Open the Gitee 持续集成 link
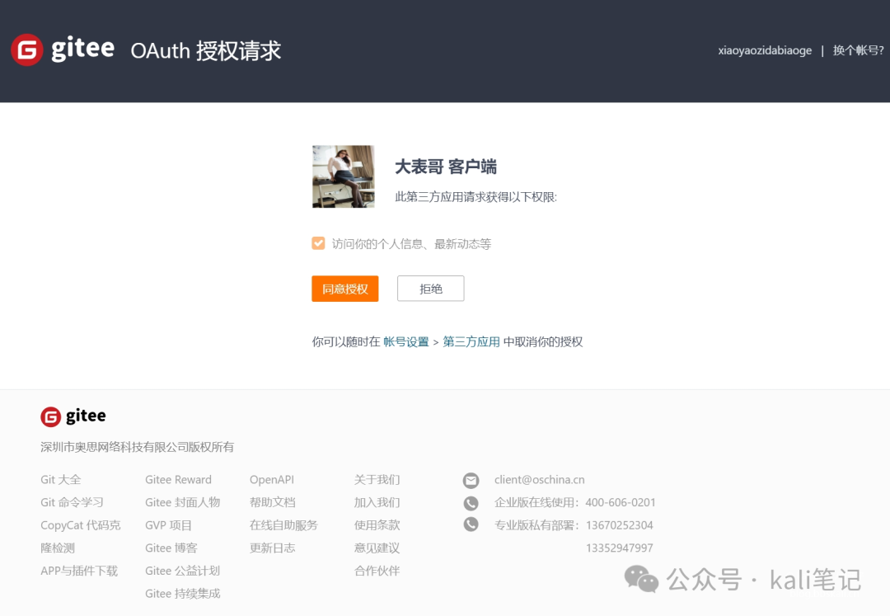Image resolution: width=890 pixels, height=616 pixels. tap(182, 593)
